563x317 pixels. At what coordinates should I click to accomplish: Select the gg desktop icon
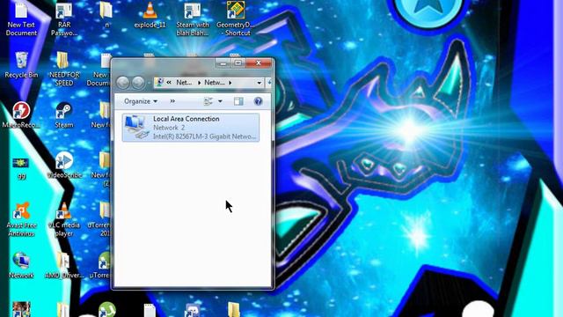21,168
